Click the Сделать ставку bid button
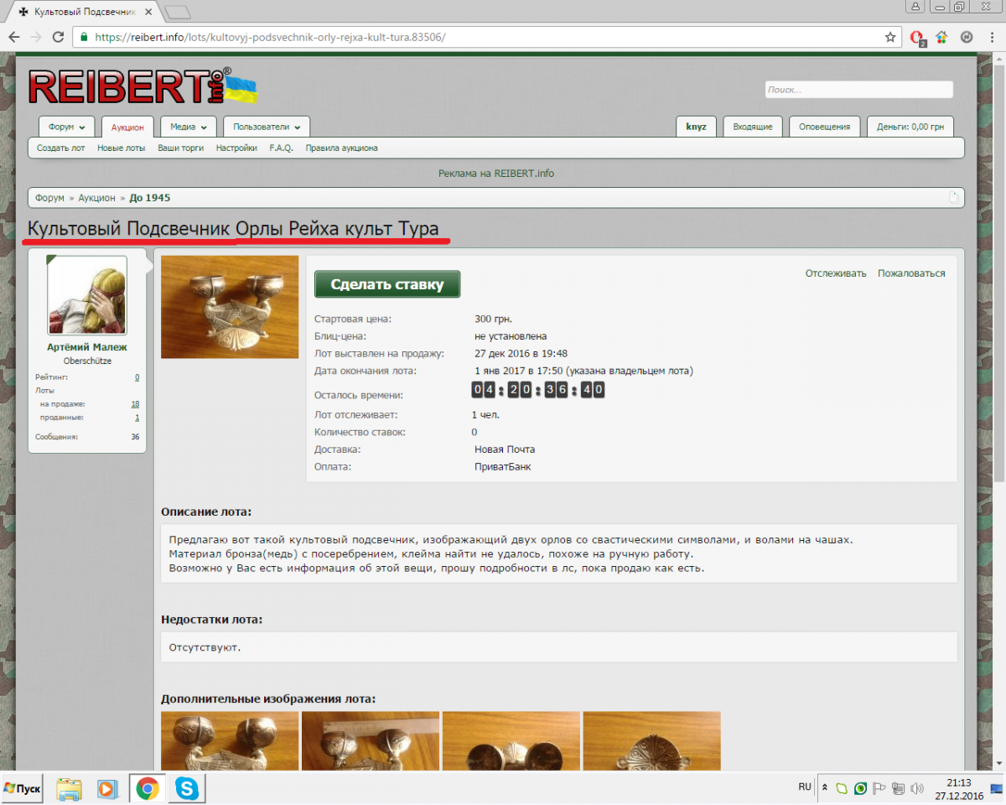 pos(387,284)
